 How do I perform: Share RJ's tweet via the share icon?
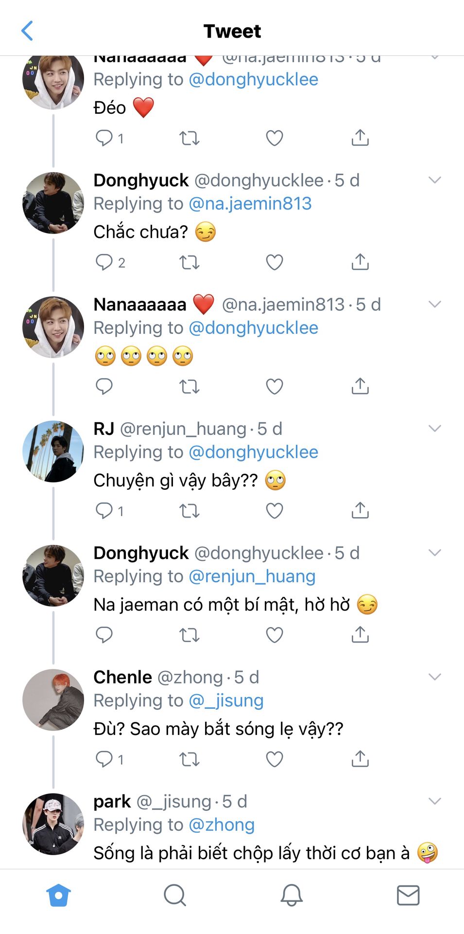360,510
